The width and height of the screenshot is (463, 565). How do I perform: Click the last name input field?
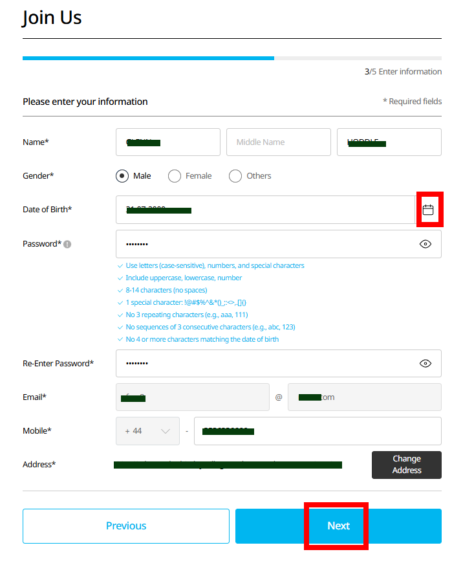pos(389,142)
